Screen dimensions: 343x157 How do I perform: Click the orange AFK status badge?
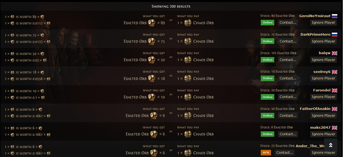pyautogui.click(x=266, y=153)
